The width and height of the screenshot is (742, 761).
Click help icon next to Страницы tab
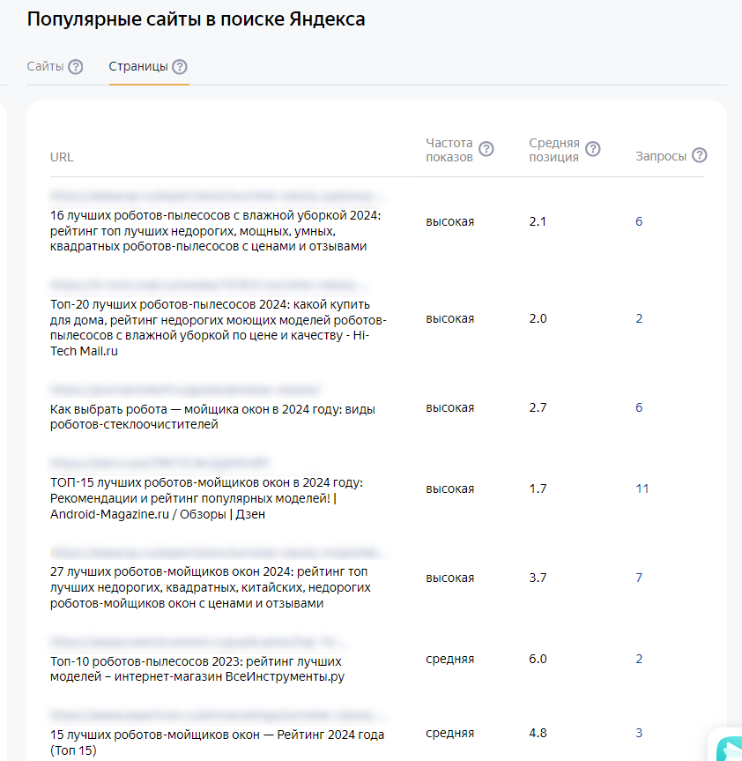[180, 67]
